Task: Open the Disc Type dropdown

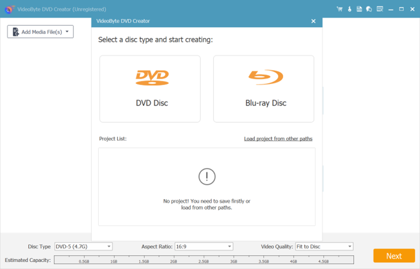Action: pos(84,247)
